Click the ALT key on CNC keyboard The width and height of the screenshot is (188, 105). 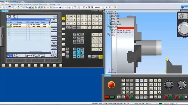tap(78, 27)
